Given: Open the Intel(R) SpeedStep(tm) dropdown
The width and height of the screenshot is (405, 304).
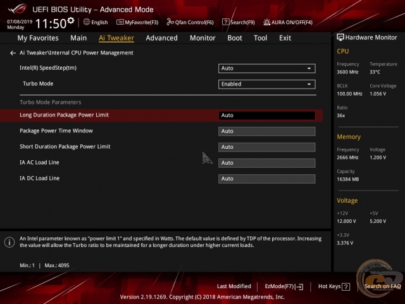Looking at the screenshot, I should [267, 68].
